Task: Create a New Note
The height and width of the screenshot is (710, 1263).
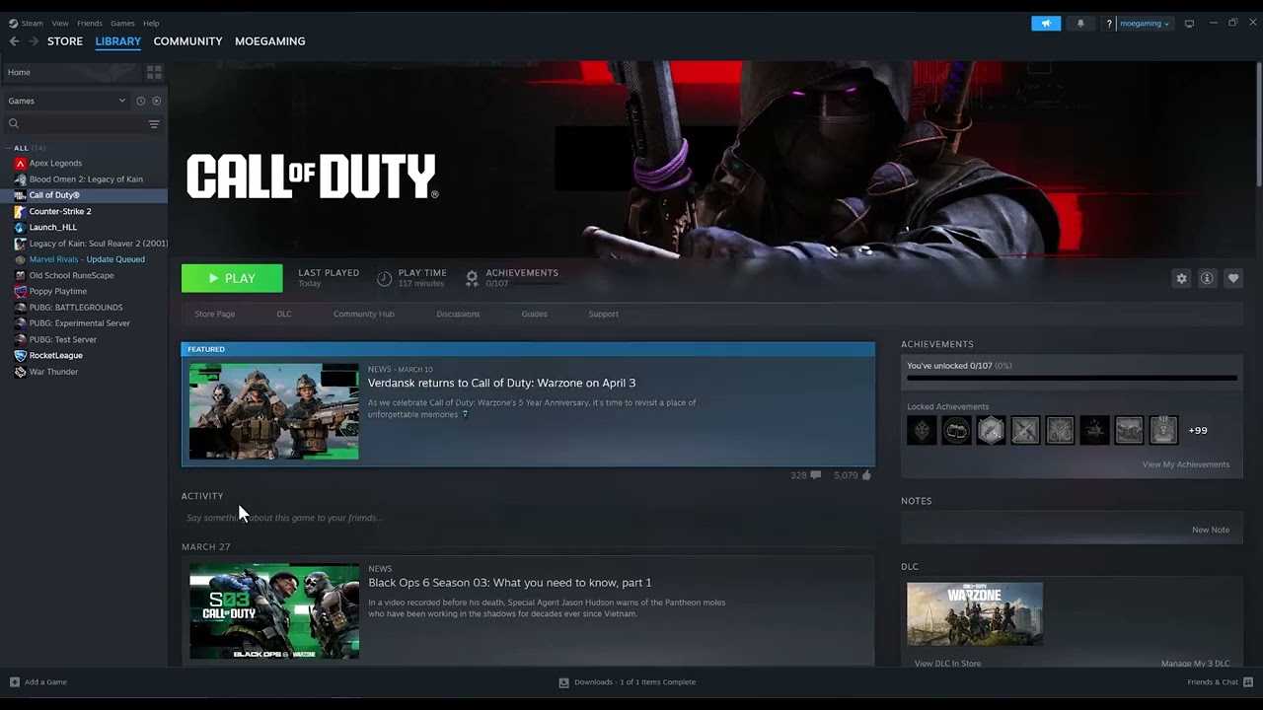Action: (1211, 531)
